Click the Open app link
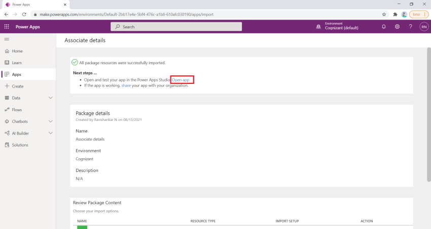Image resolution: width=431 pixels, height=229 pixels. click(181, 80)
